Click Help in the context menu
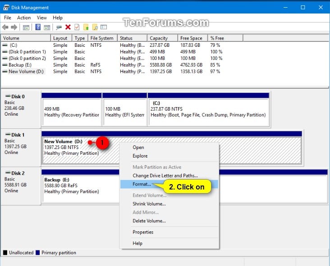 [170, 243]
